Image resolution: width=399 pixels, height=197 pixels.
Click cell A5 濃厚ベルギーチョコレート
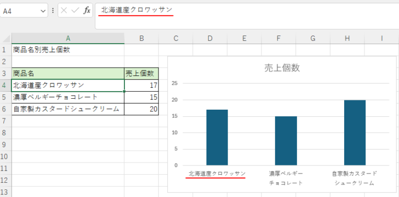click(68, 97)
